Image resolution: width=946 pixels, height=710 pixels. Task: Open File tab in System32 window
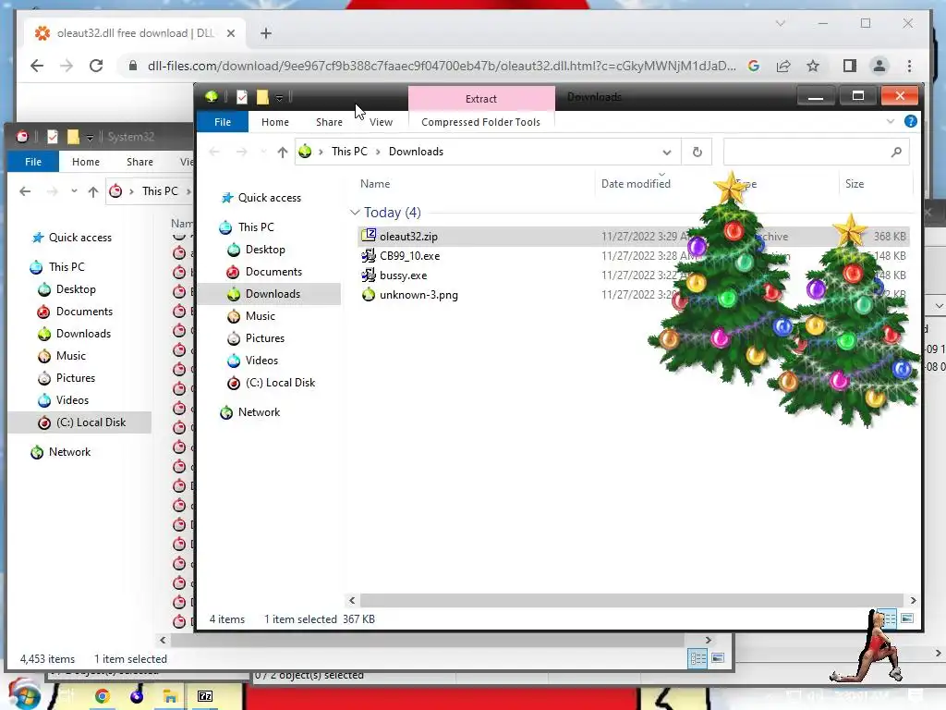coord(33,162)
